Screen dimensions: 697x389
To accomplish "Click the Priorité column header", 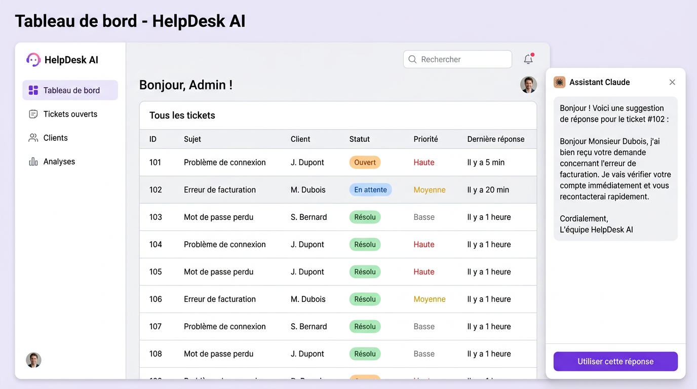I will pos(425,139).
